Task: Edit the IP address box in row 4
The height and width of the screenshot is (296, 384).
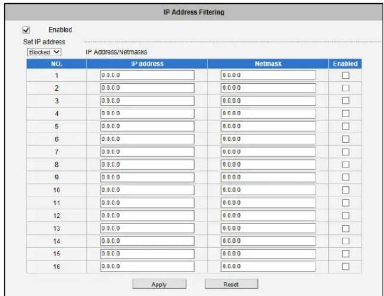Action: coord(147,114)
